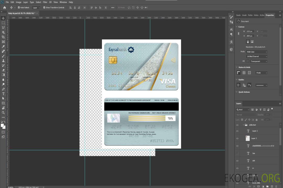The height and width of the screenshot is (188, 283).
Task: Click the canvas width input field
Action: (x=250, y=31)
